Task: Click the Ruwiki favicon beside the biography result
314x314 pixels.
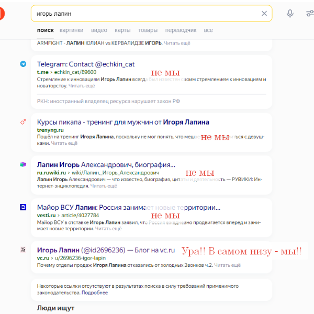Action: [x=23, y=164]
